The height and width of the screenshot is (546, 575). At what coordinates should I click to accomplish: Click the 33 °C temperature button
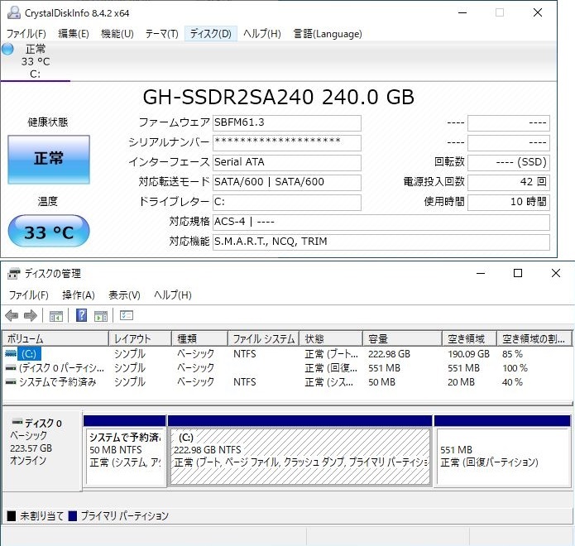[x=49, y=231]
